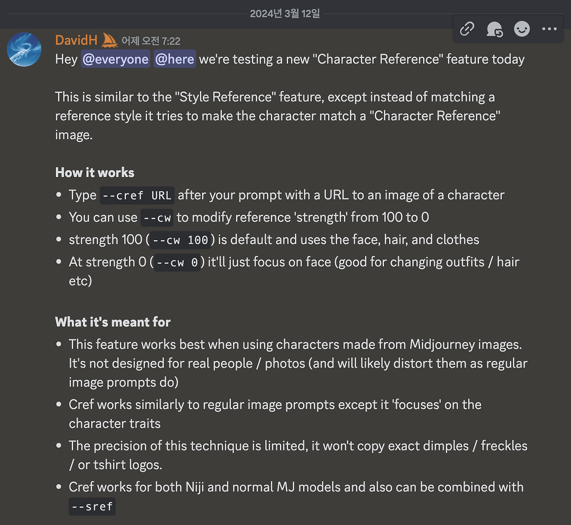Click the "--cw" code in the second bullet
Image resolution: width=571 pixels, height=525 pixels.
157,218
